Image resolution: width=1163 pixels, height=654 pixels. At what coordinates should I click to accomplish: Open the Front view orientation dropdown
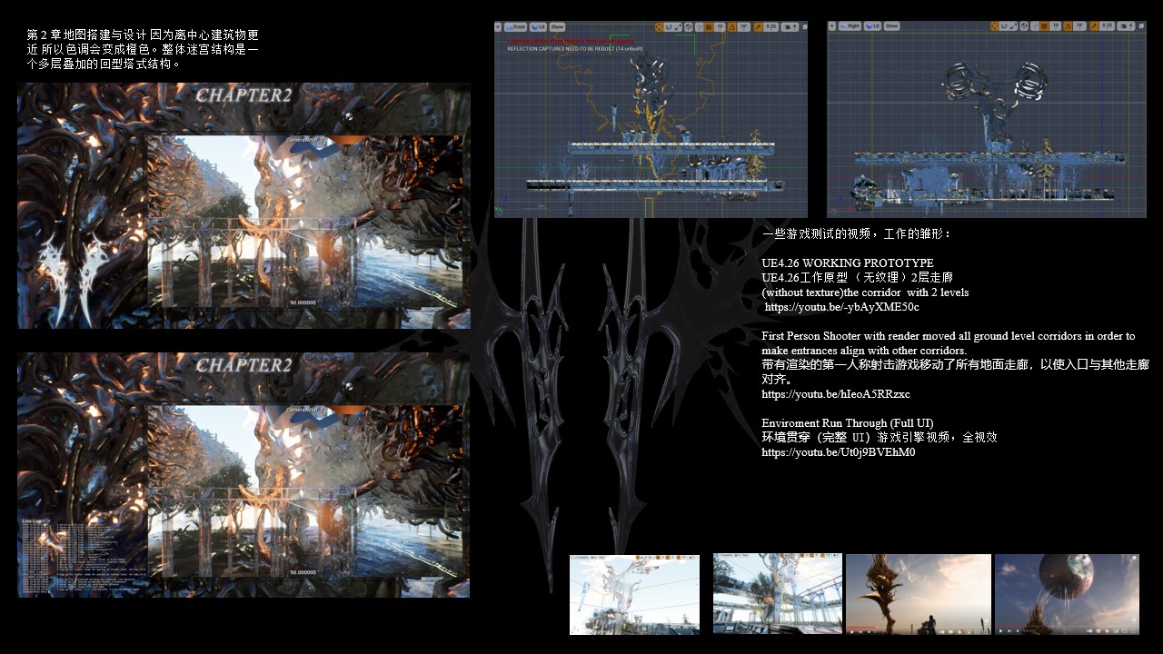[x=515, y=27]
